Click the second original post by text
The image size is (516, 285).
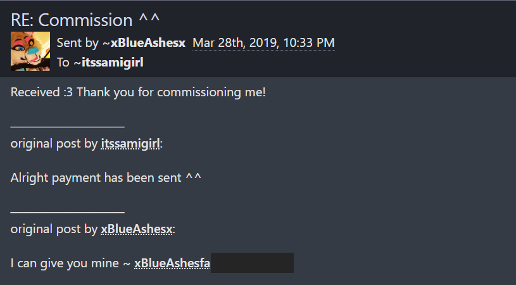click(x=54, y=229)
